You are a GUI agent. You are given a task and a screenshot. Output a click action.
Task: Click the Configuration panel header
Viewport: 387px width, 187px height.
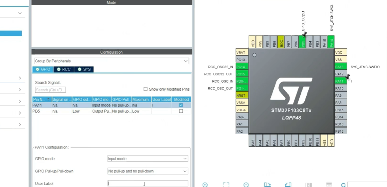(112, 52)
